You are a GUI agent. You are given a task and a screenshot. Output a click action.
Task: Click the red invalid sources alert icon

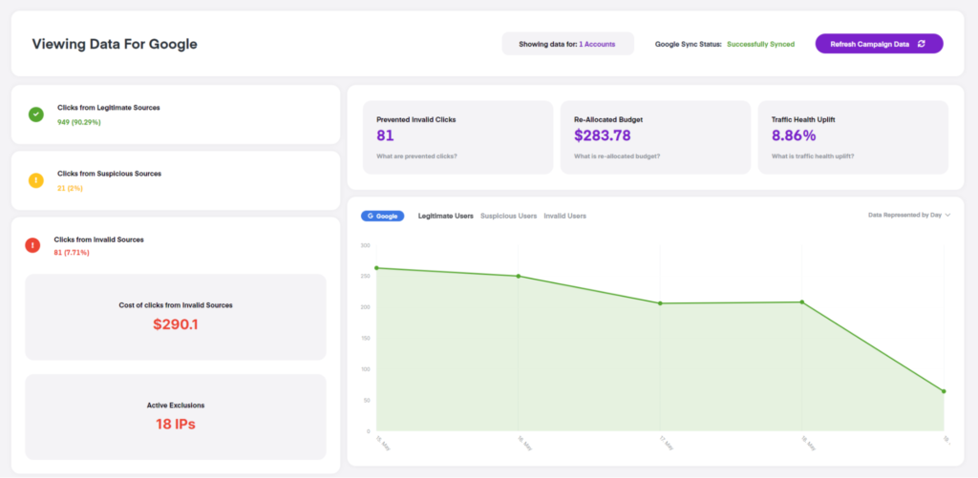coord(32,245)
